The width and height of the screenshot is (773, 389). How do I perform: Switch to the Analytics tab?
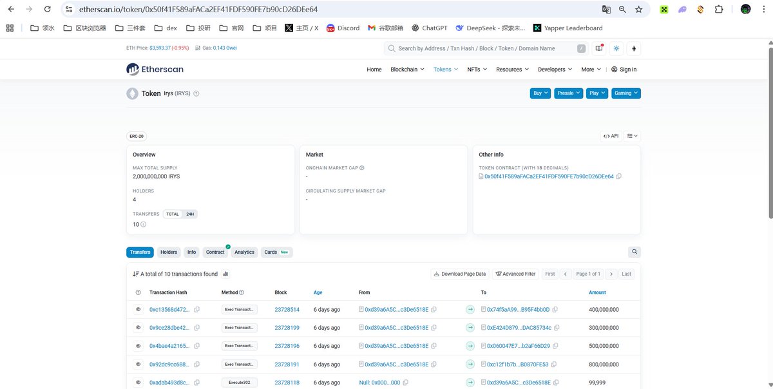(244, 252)
